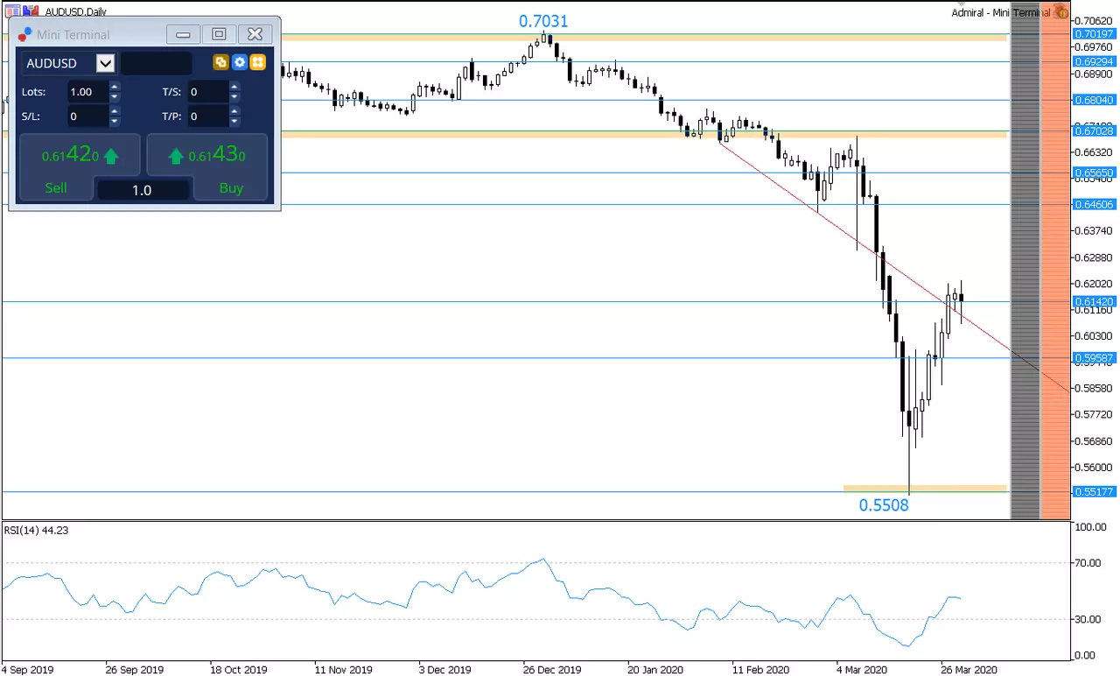This screenshot has height=676, width=1120.
Task: Select the 0.7031 high price label
Action: coord(543,21)
